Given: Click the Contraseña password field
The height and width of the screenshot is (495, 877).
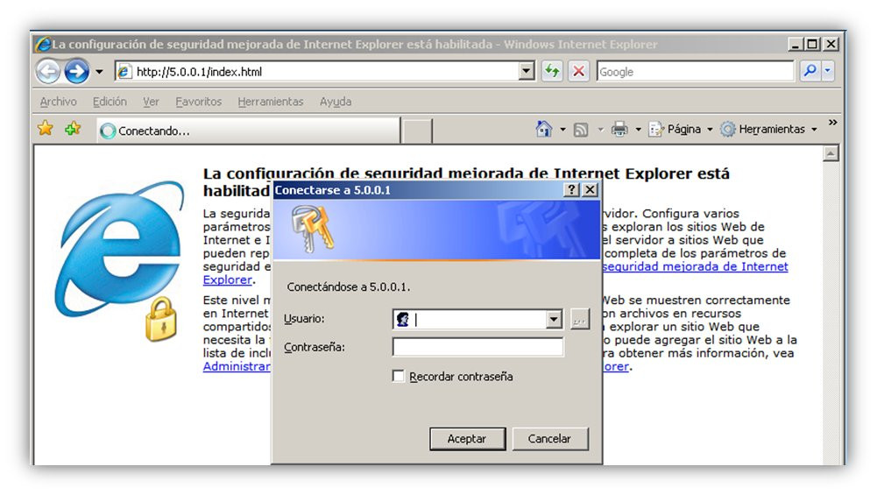Looking at the screenshot, I should (477, 347).
